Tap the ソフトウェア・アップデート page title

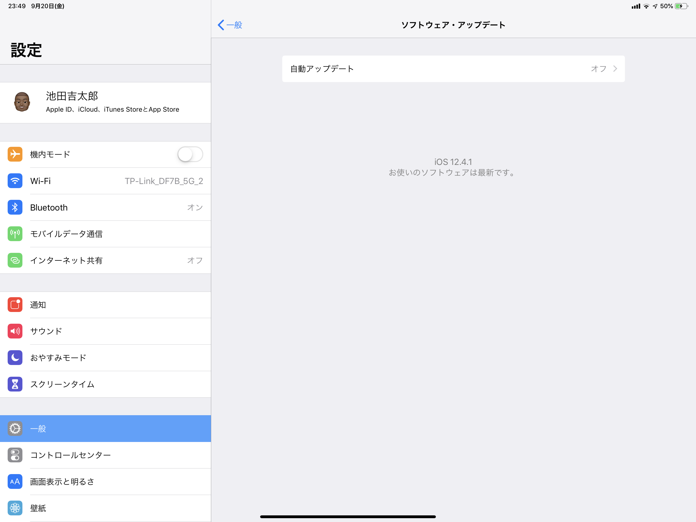click(x=453, y=25)
